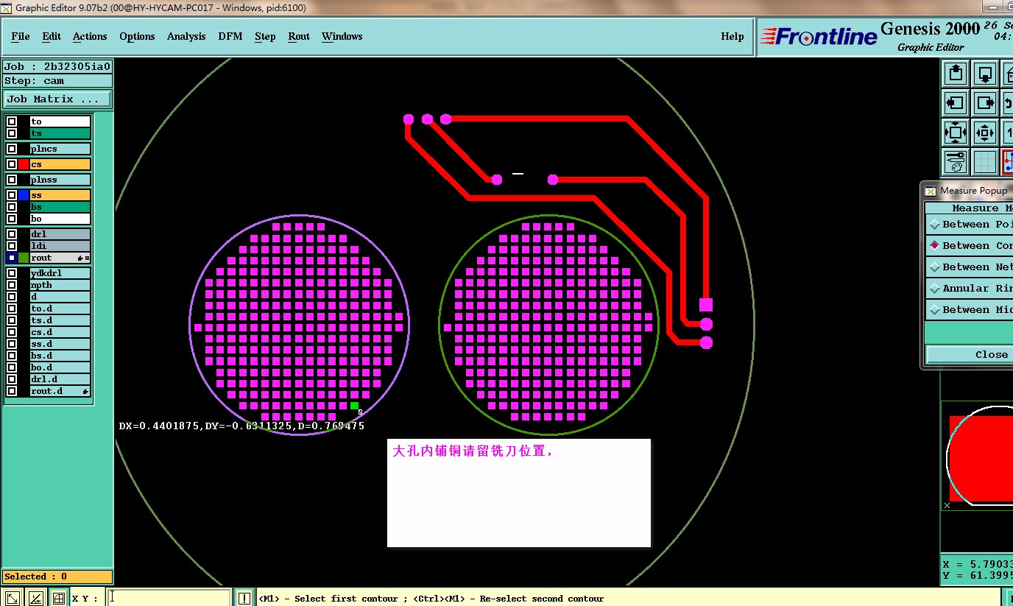The height and width of the screenshot is (606, 1013).
Task: Select the Between Contours measure option
Action: pos(969,246)
